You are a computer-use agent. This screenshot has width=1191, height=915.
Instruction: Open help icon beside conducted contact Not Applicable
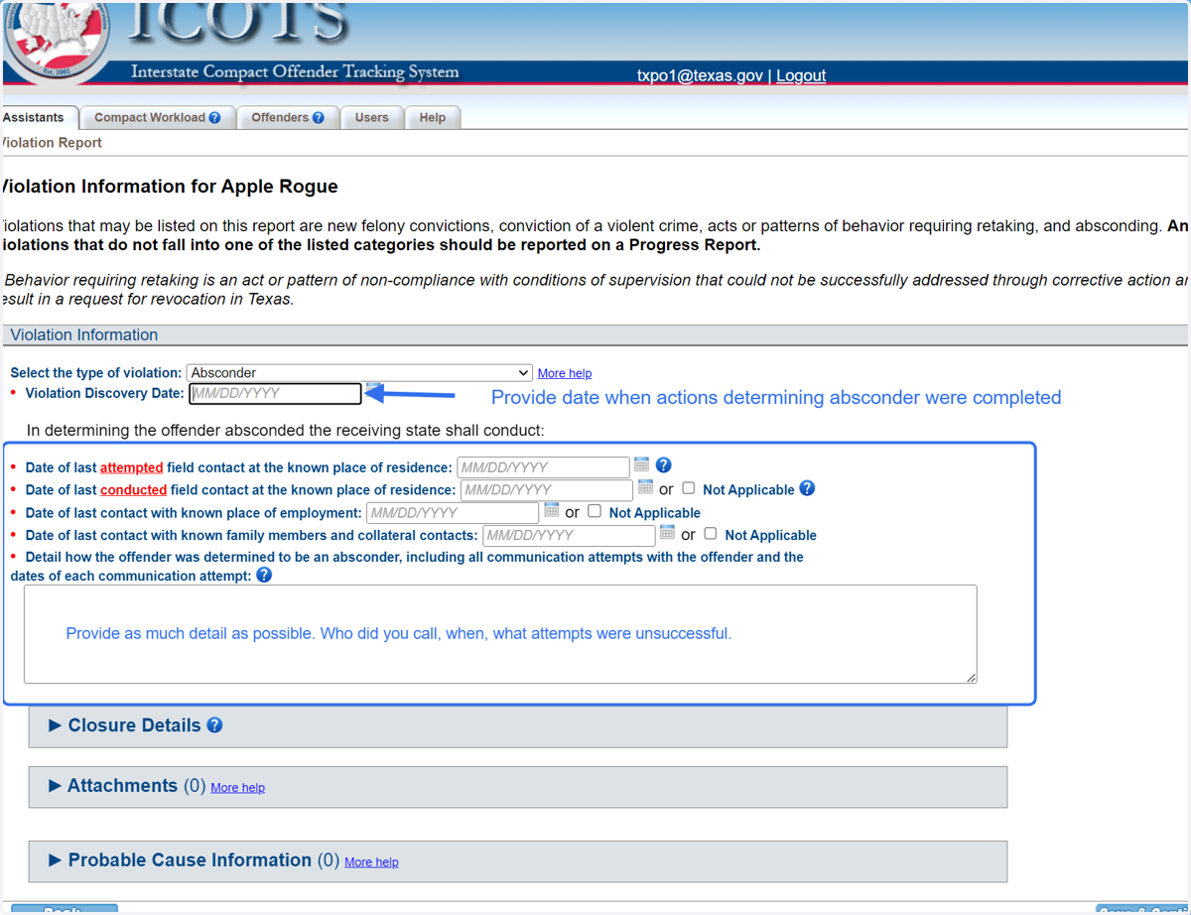point(807,488)
